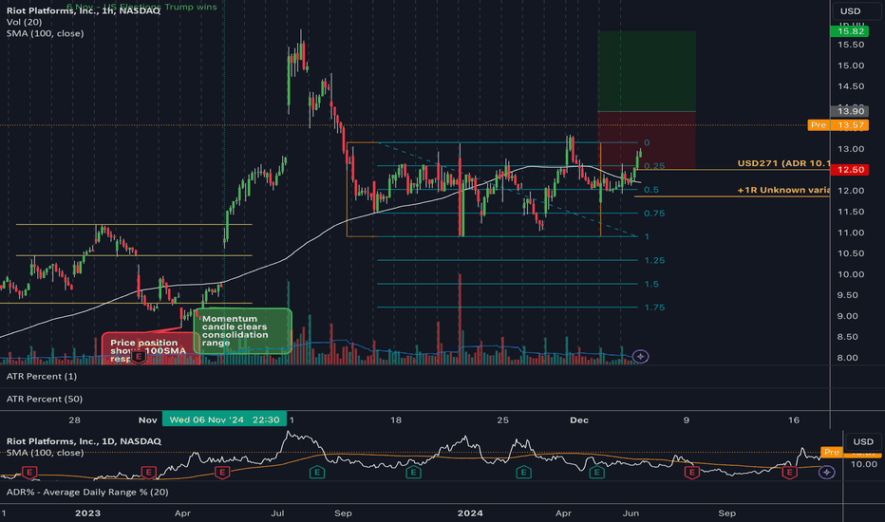Click the Jul label on daily time axis
The width and height of the screenshot is (885, 522).
point(277,513)
